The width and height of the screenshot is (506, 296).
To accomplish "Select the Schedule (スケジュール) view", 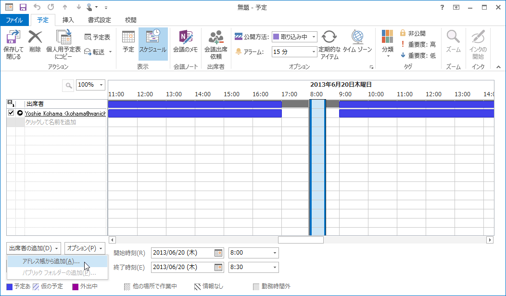I will pos(153,44).
